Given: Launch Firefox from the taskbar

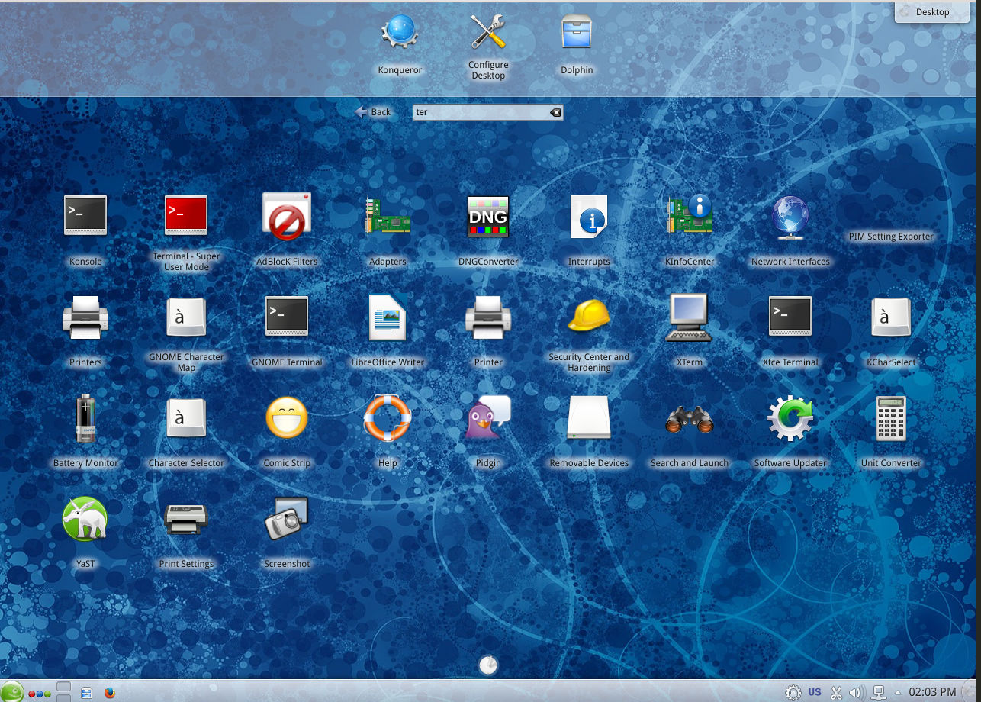Looking at the screenshot, I should click(110, 693).
